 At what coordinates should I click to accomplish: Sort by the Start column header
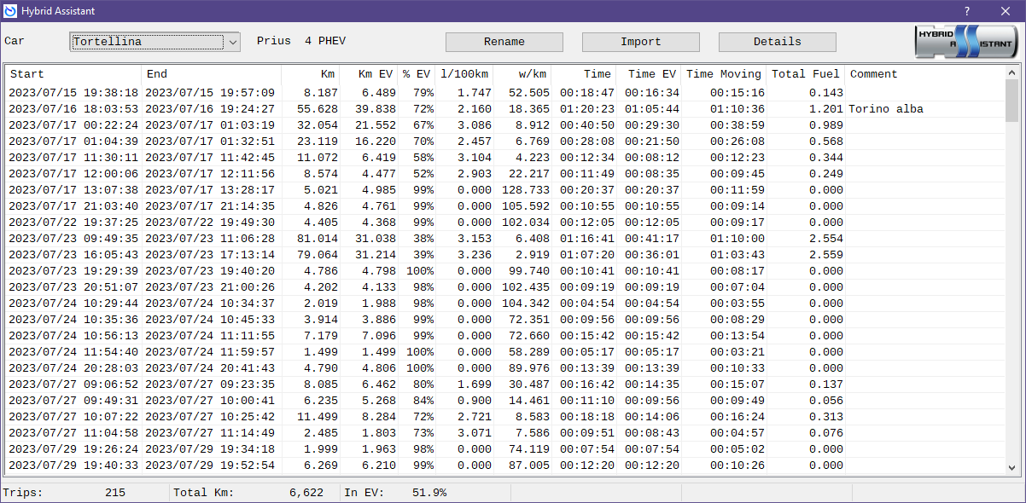(73, 74)
